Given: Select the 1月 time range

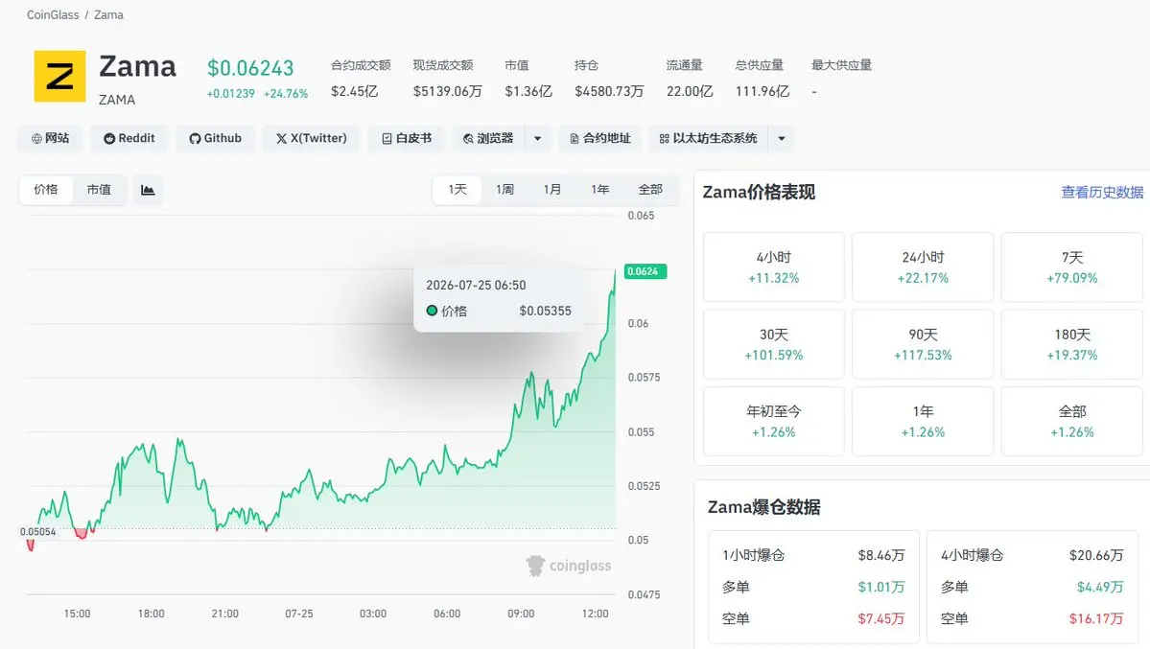Looking at the screenshot, I should (x=552, y=190).
